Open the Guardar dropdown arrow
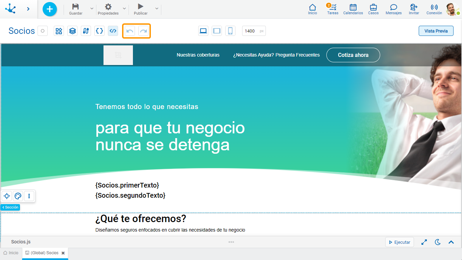This screenshot has height=260, width=462. [x=92, y=8]
